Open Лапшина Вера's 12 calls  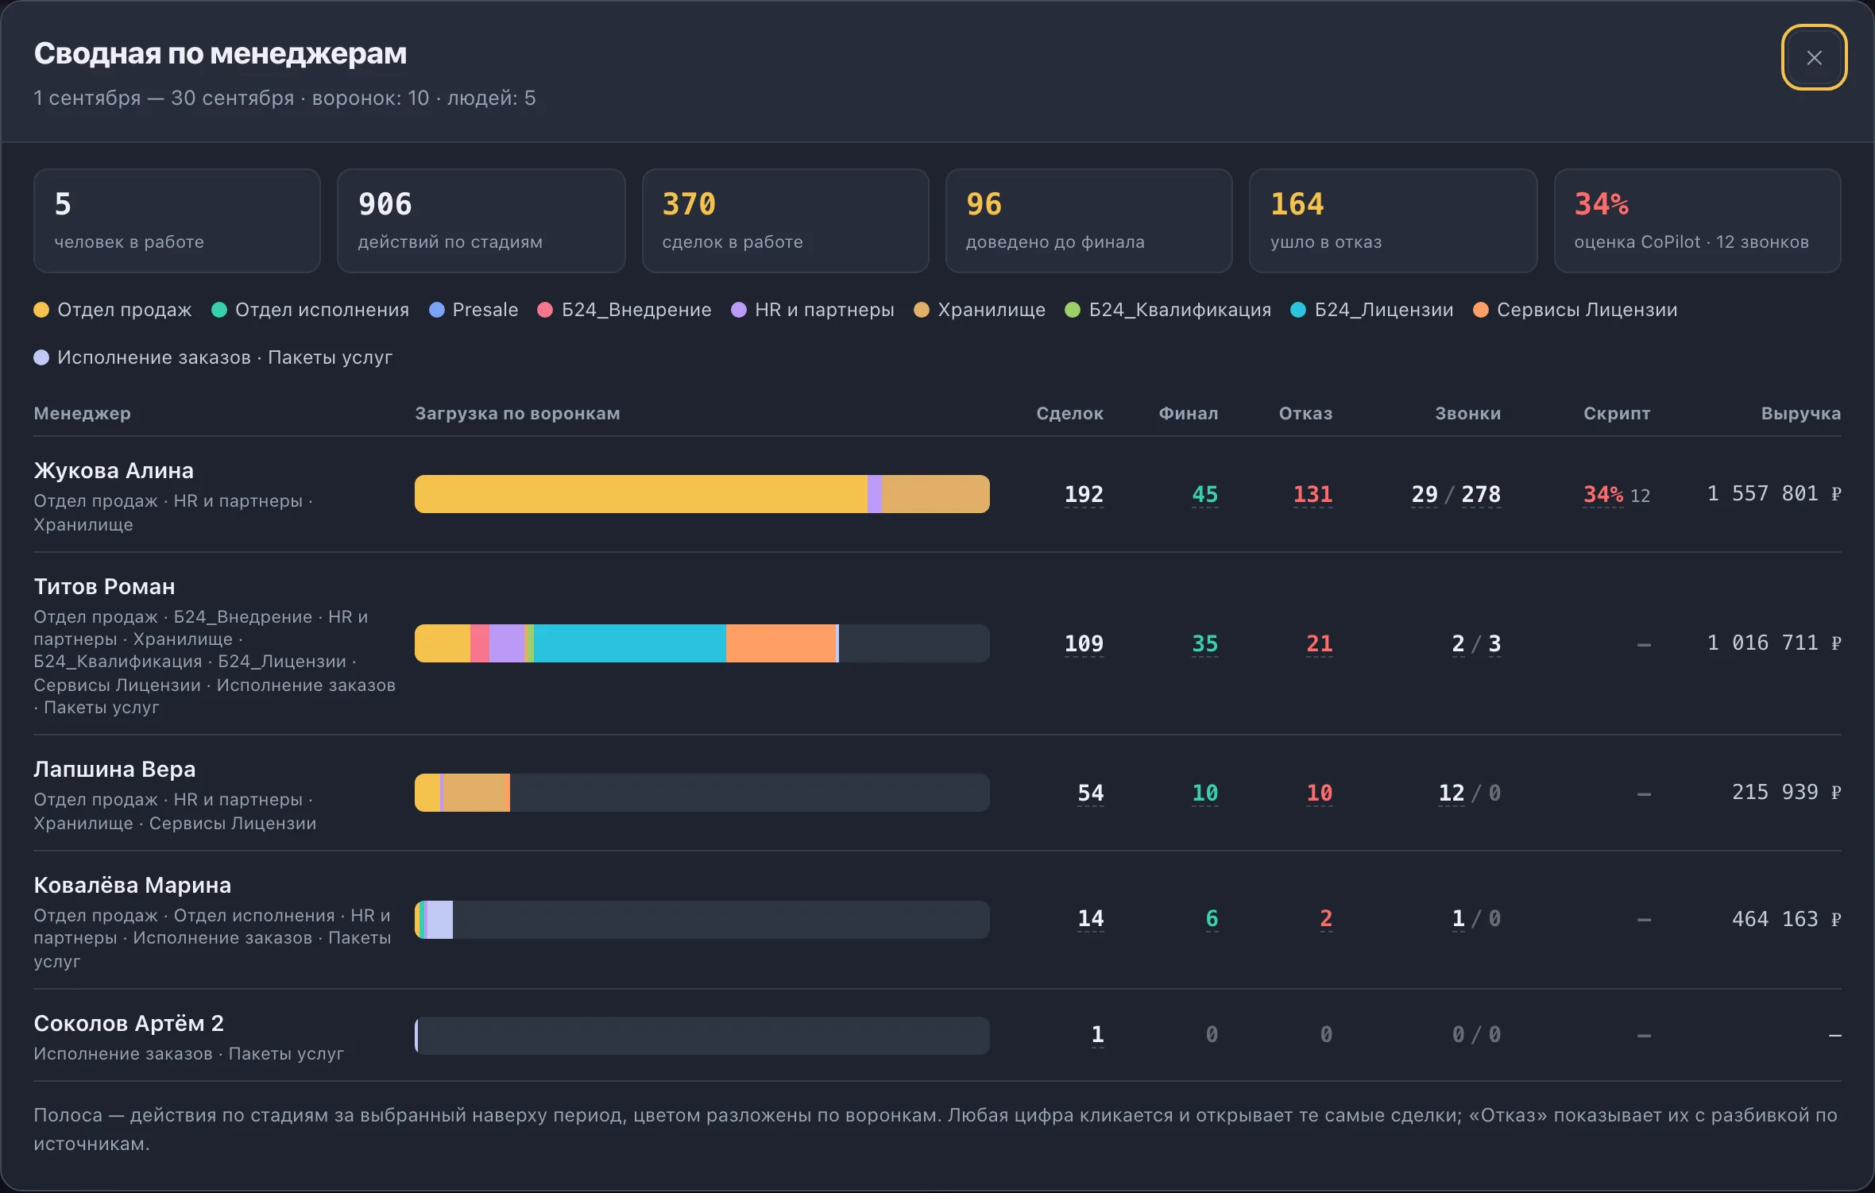(1452, 793)
